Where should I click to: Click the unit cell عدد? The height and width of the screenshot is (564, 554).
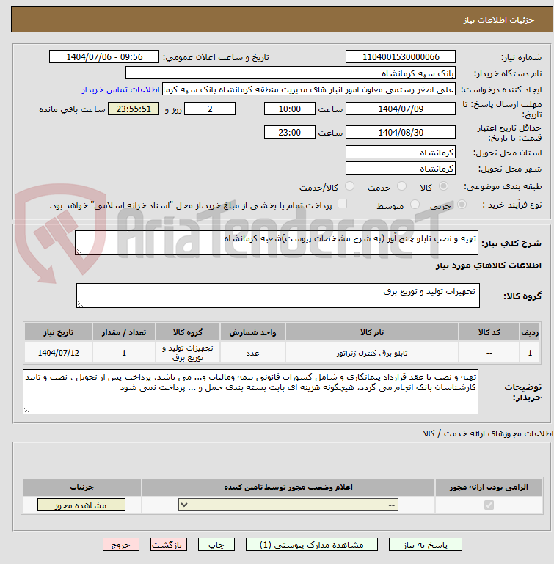252,353
